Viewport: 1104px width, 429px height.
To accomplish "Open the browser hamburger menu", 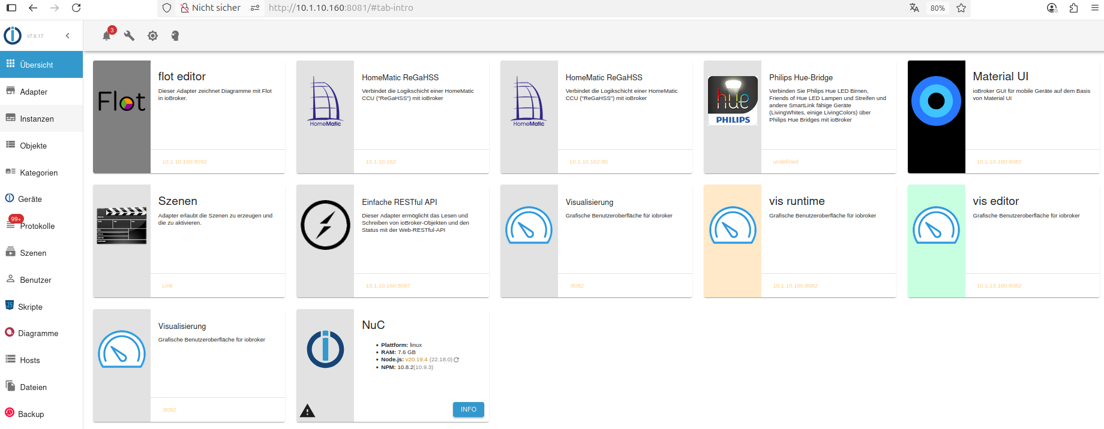I will click(1095, 8).
